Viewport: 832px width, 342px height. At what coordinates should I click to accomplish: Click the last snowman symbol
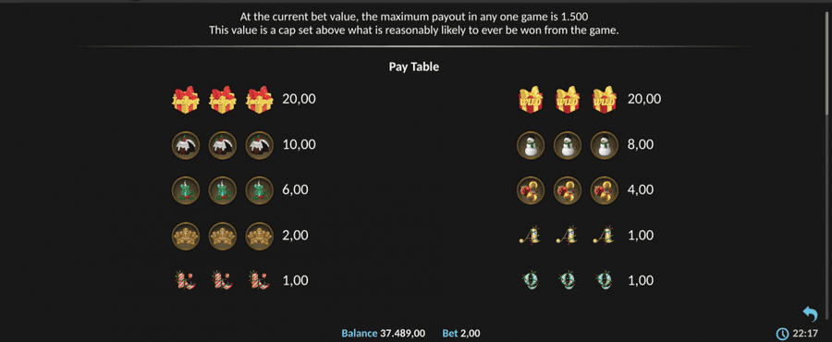pos(604,145)
